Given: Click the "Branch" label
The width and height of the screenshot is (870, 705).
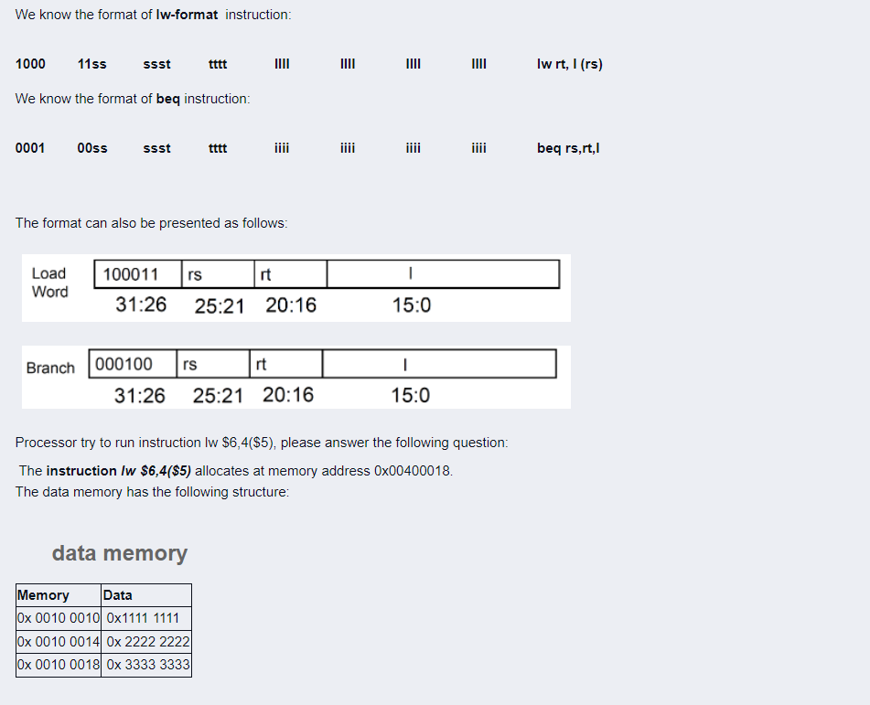Looking at the screenshot, I should coord(50,369).
